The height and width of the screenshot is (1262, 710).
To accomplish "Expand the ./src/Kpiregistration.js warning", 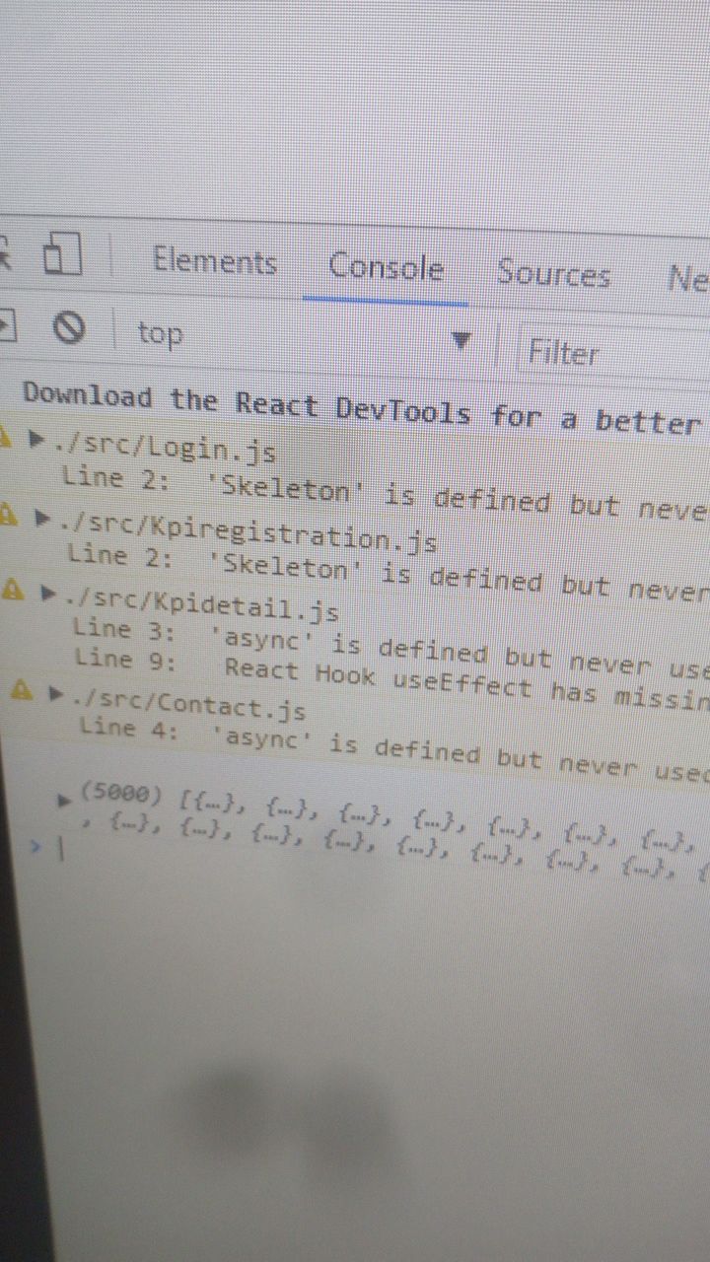I will tap(42, 517).
